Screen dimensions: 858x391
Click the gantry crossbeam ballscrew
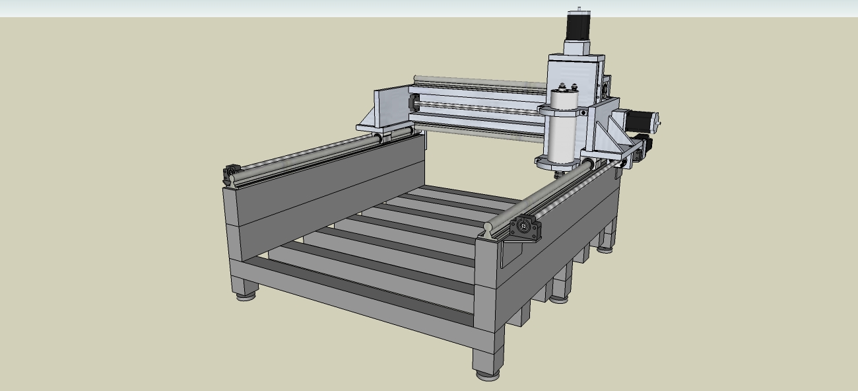(475, 108)
